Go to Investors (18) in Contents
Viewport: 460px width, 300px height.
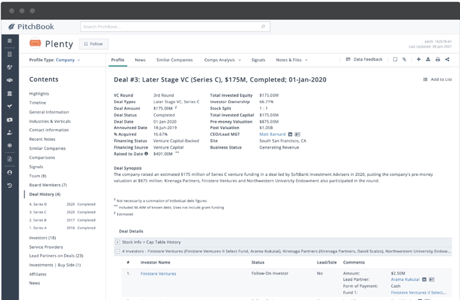pyautogui.click(x=43, y=238)
